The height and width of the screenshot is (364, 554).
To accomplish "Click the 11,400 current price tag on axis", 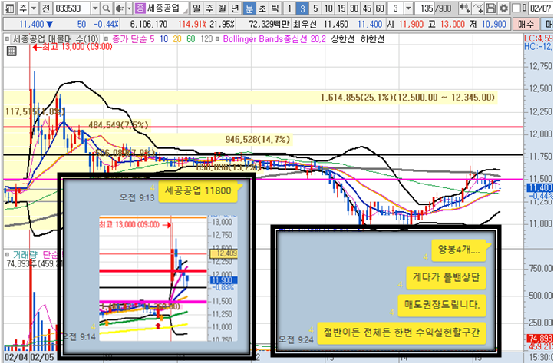I will coord(540,188).
